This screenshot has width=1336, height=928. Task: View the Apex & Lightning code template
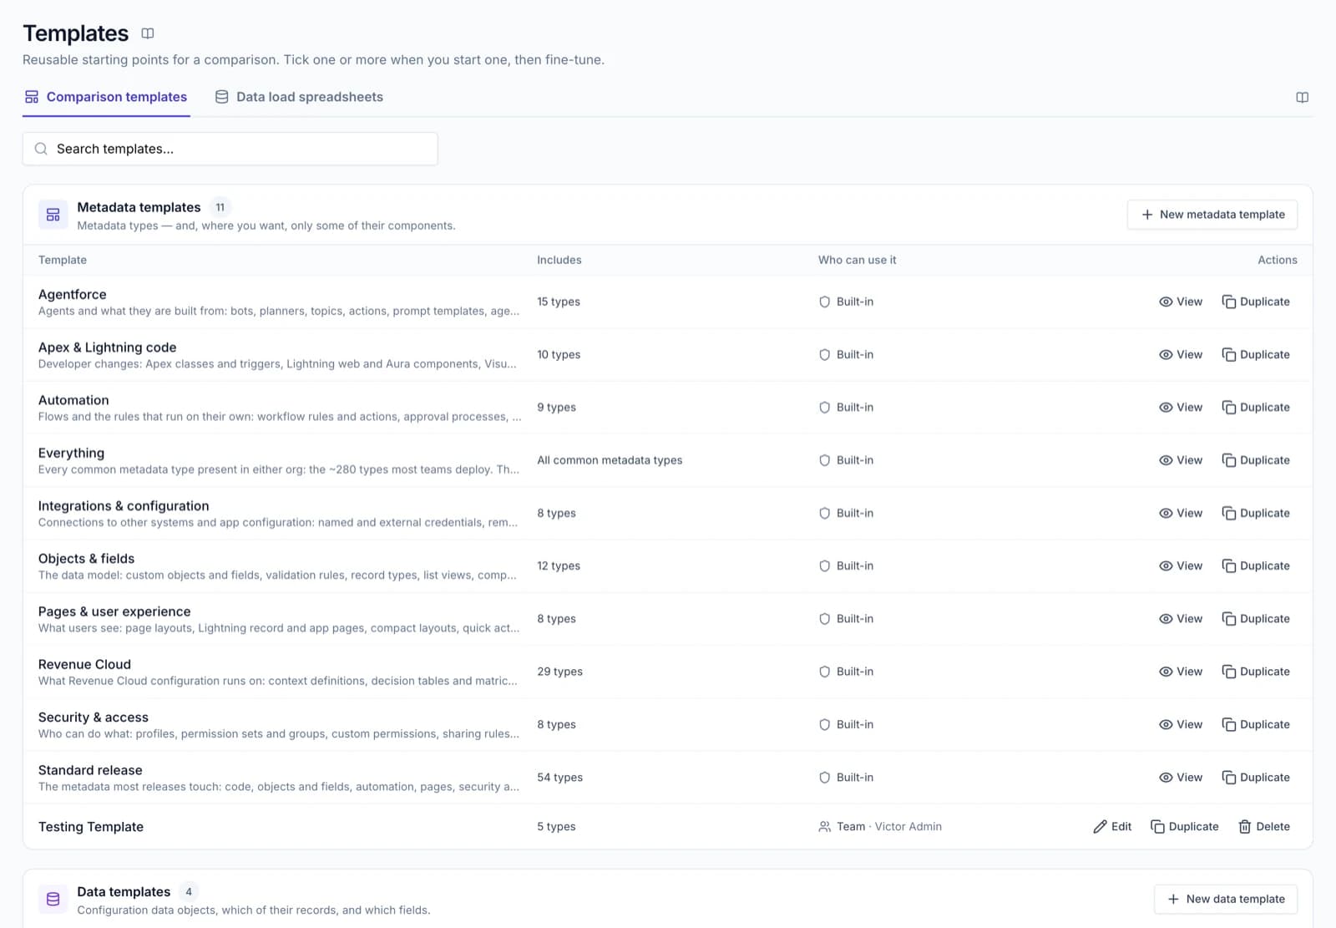pyautogui.click(x=1180, y=354)
